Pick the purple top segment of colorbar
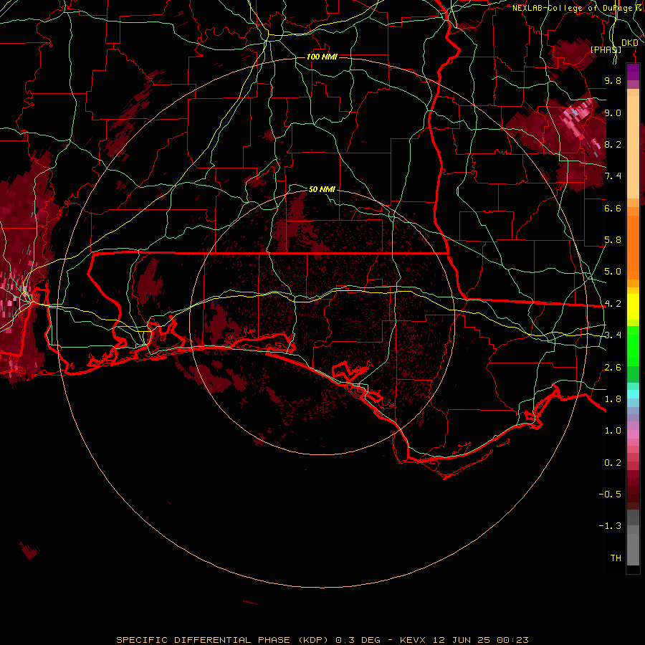 [633, 72]
